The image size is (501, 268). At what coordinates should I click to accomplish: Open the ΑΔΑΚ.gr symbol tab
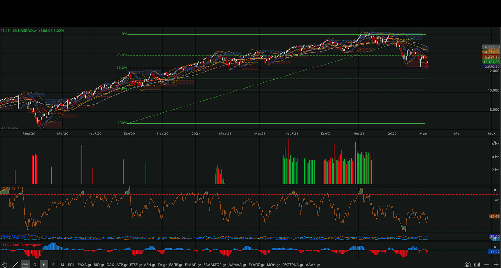313,265
